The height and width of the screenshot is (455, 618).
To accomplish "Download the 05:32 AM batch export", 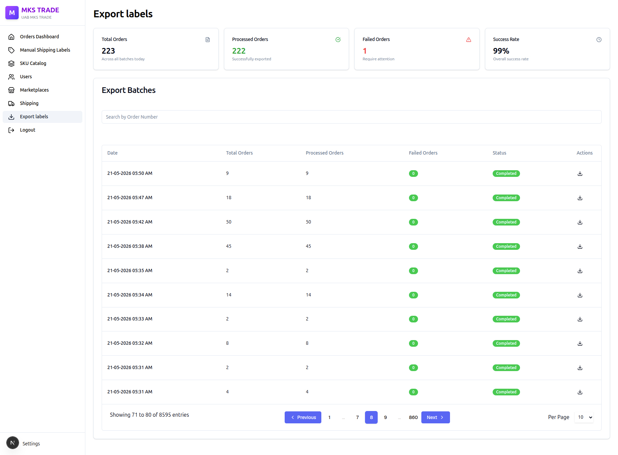I will [x=580, y=343].
